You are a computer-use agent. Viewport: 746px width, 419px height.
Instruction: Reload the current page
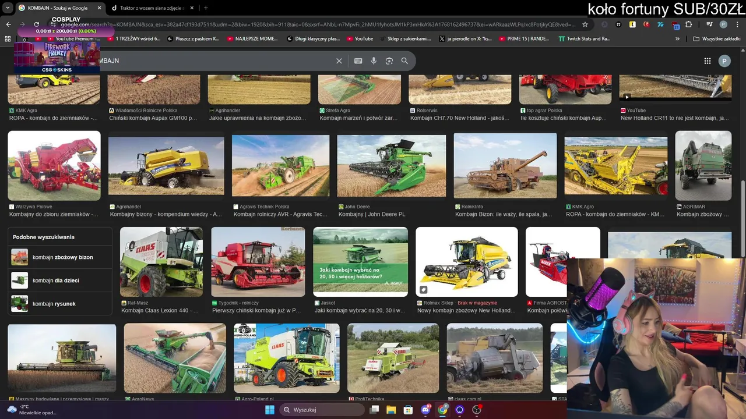pos(36,24)
